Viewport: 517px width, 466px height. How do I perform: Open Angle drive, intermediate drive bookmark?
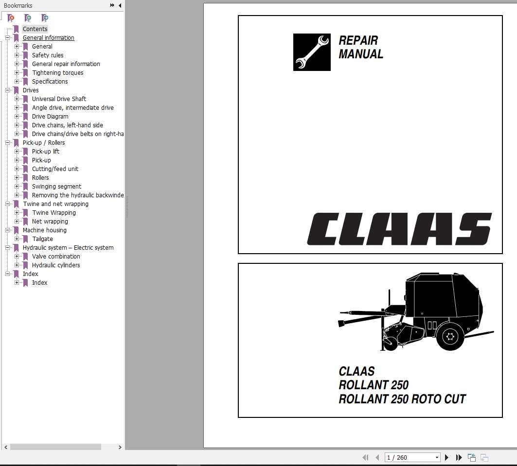coord(73,108)
